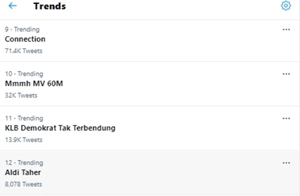Click the 71.4K Tweets count
The image size is (300, 196).
(x=23, y=51)
